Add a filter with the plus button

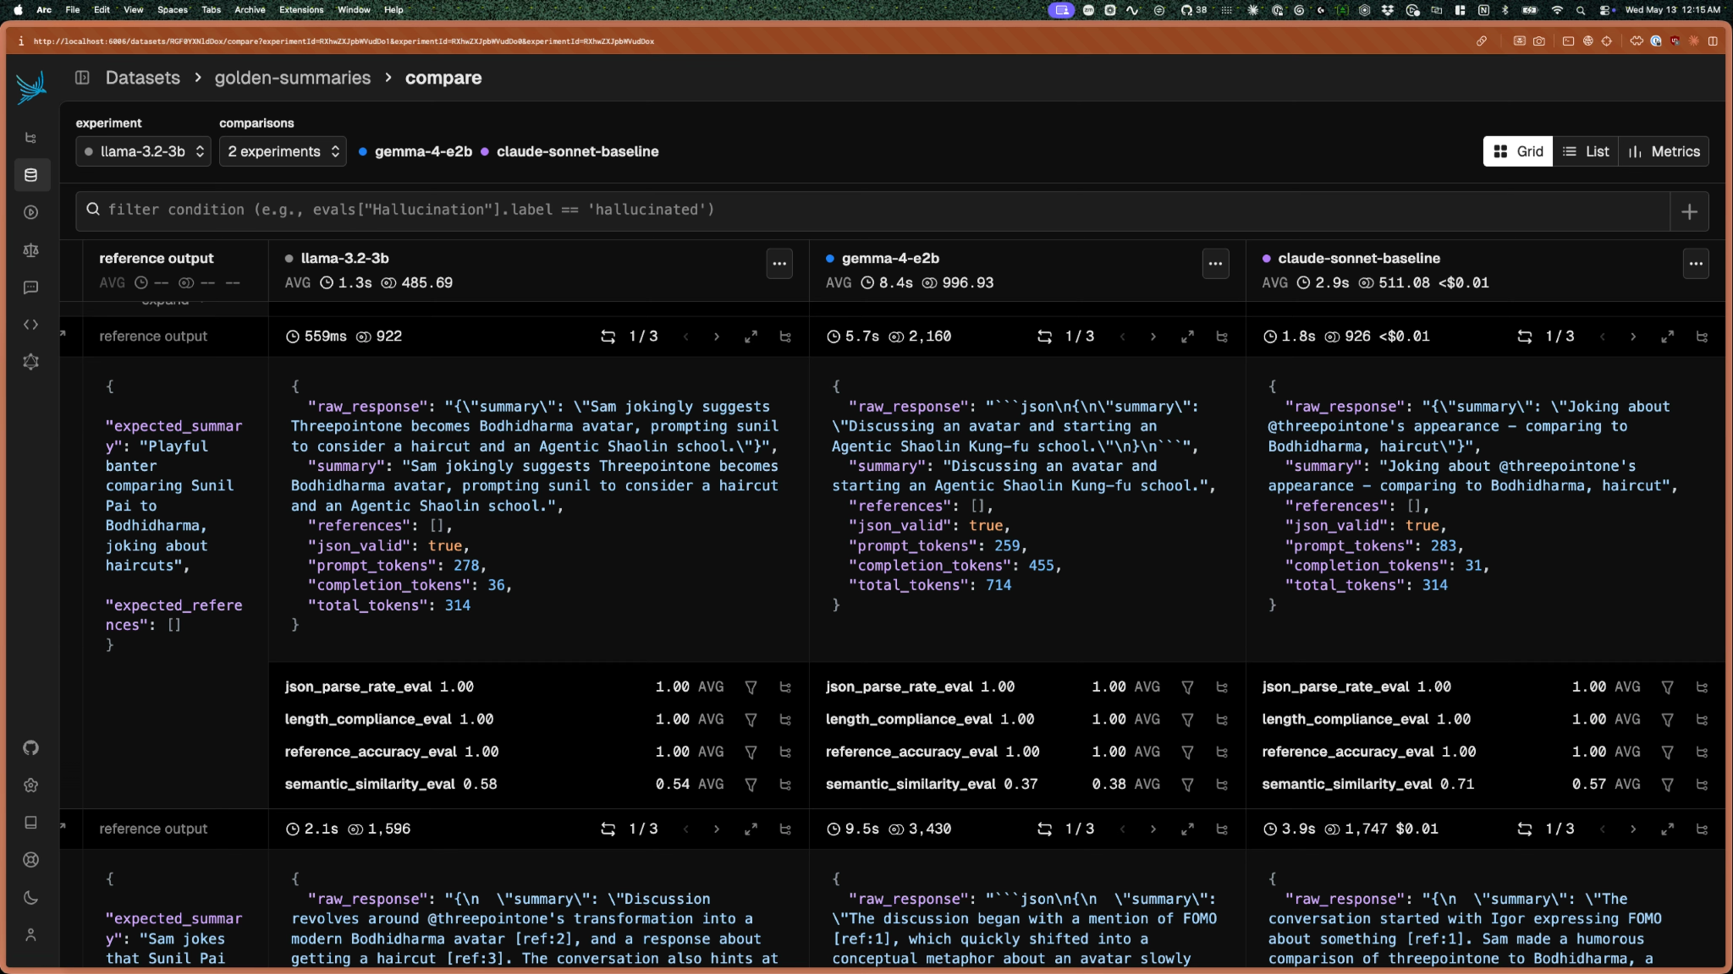[1689, 211]
